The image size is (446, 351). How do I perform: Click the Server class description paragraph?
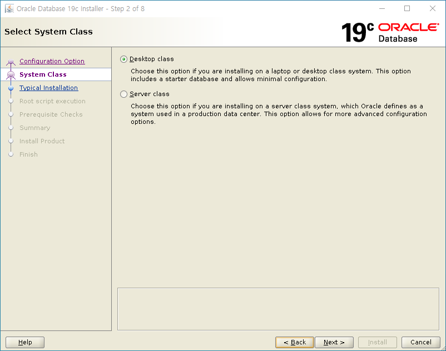click(x=279, y=114)
